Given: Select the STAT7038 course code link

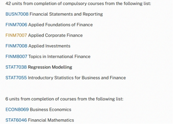Looking at the screenshot, I should [16, 67].
